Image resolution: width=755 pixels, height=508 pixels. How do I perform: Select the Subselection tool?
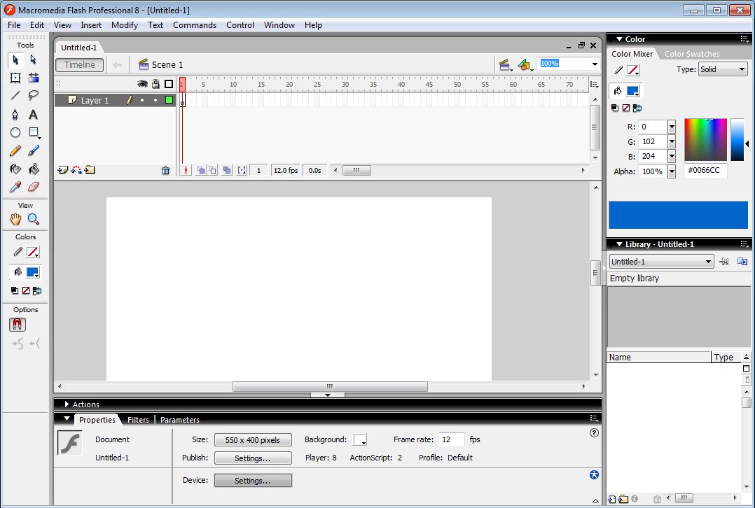(33, 59)
